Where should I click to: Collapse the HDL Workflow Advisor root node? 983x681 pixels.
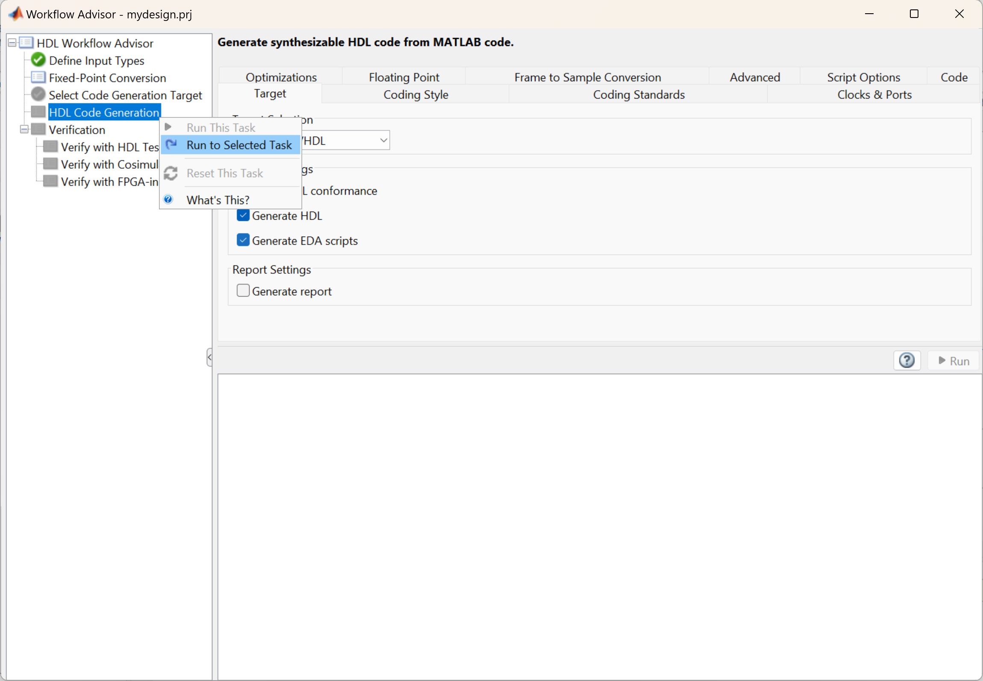(12, 43)
